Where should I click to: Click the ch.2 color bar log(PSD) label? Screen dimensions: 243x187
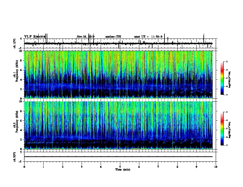pyautogui.click(x=230, y=130)
